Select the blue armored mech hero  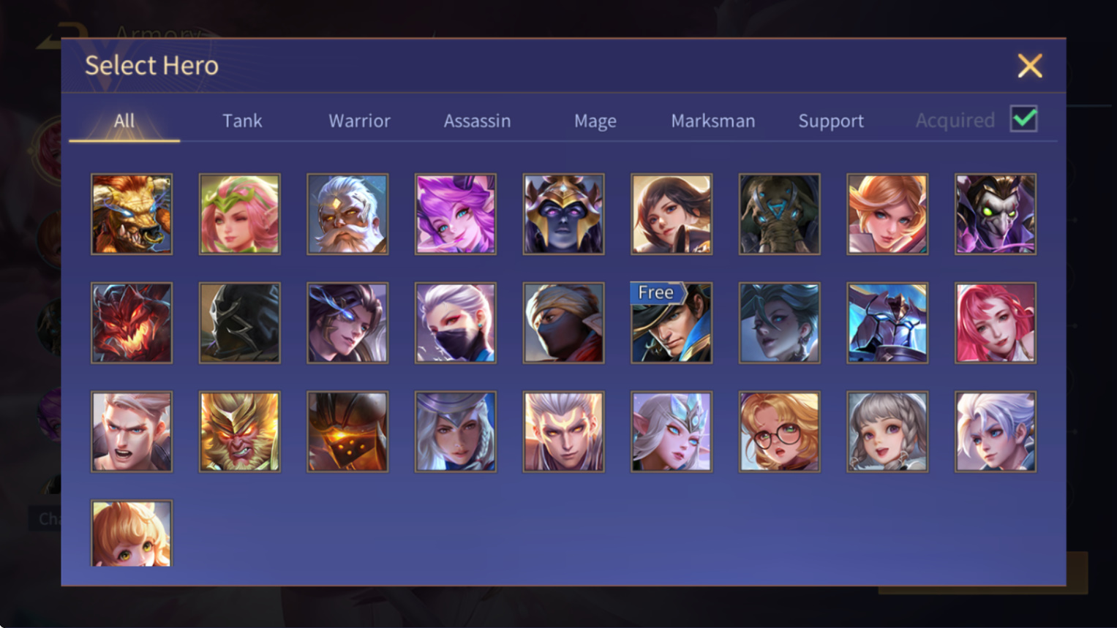click(887, 323)
